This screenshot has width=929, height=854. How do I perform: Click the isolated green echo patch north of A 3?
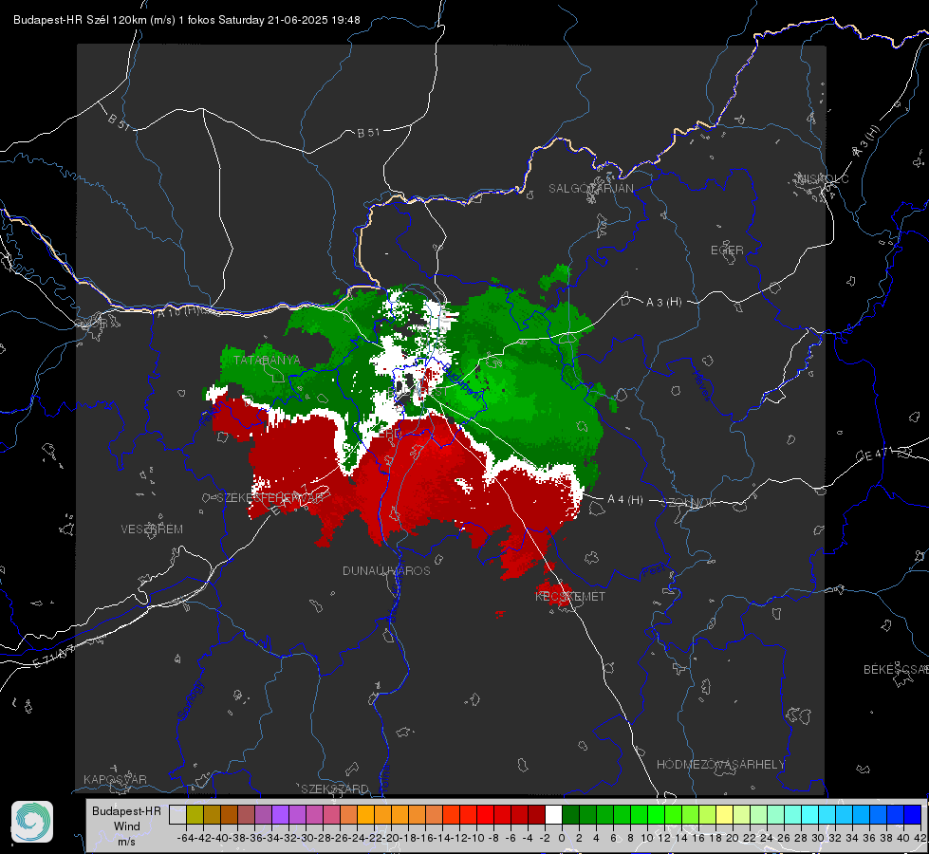coord(555,277)
